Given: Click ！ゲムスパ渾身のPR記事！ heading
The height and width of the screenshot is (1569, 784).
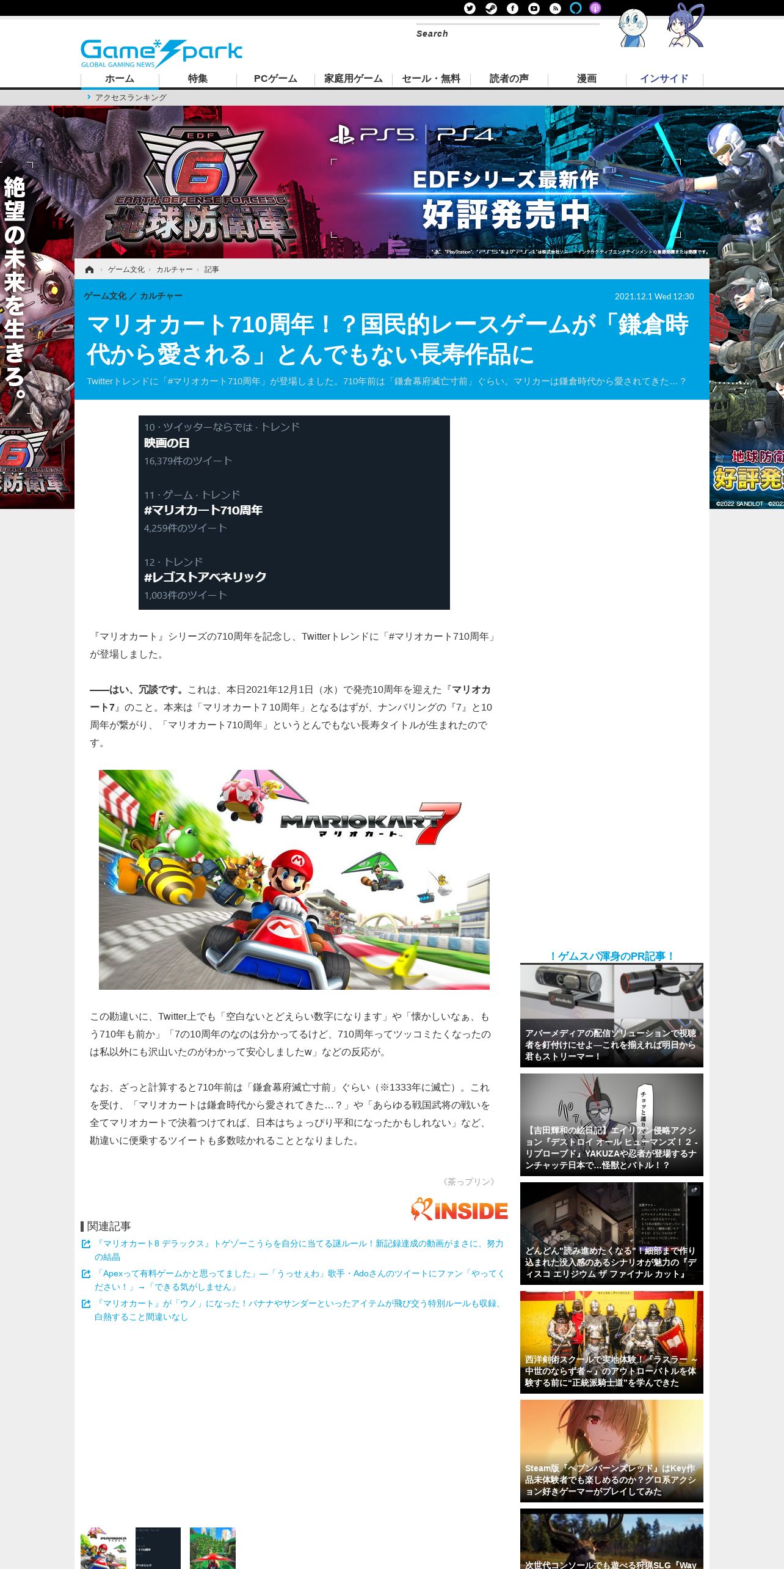Looking at the screenshot, I should point(612,956).
